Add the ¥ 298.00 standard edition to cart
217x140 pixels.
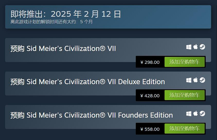click(184, 62)
